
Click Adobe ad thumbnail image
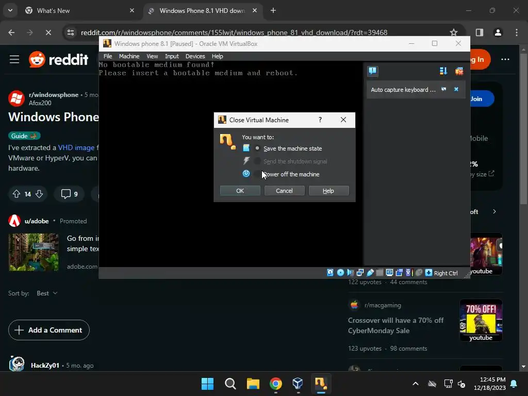[34, 252]
